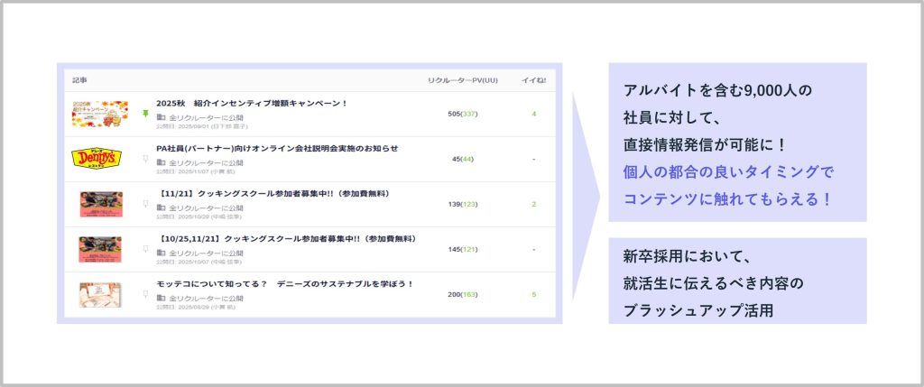924x387 pixels.
Task: Toggle pin on 【10/25,11/21】 cooking school article
Action: pos(145,249)
